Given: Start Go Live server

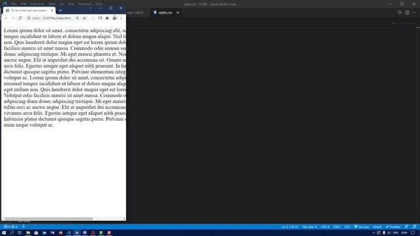Looking at the screenshot, I should [x=362, y=227].
